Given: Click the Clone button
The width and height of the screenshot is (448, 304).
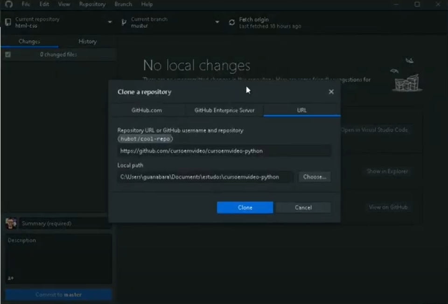Looking at the screenshot, I should pos(245,208).
